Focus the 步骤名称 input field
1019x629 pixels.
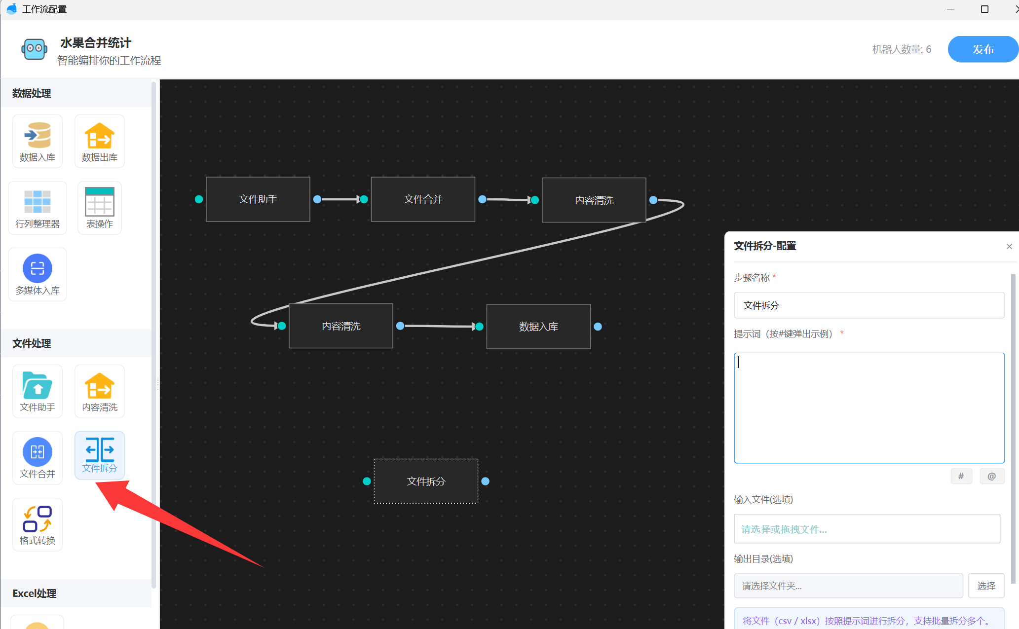pyautogui.click(x=868, y=305)
